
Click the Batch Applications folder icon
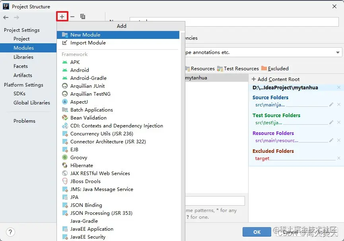pyautogui.click(x=65, y=110)
